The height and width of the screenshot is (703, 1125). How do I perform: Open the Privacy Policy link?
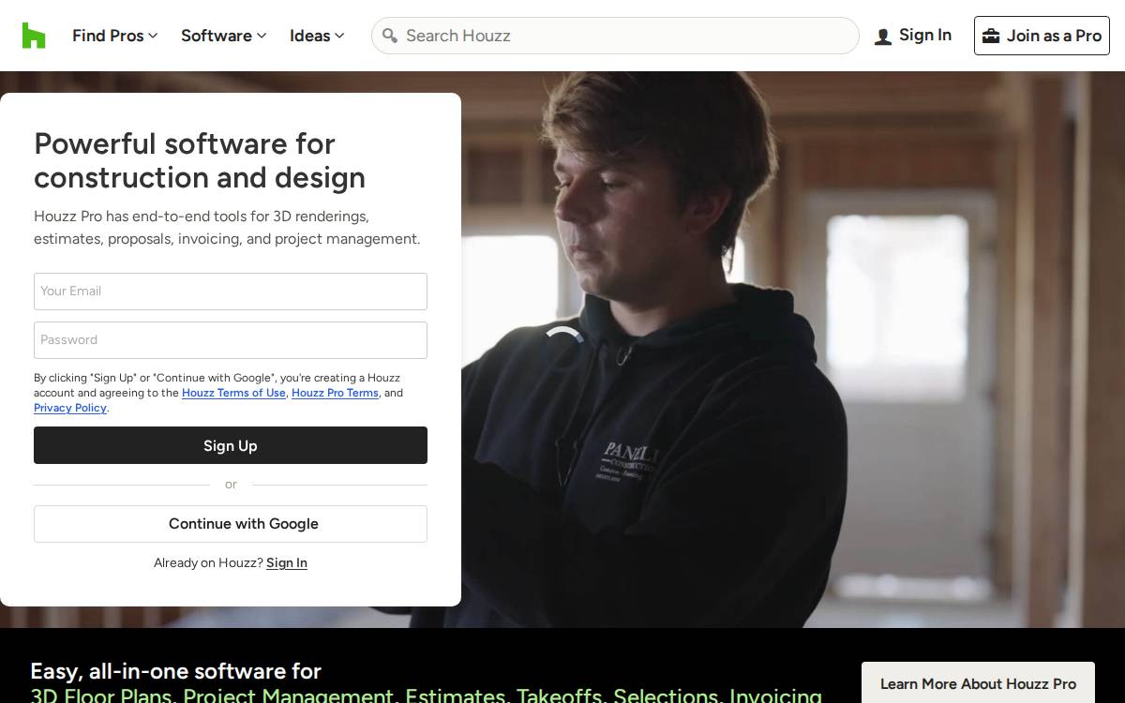click(70, 408)
